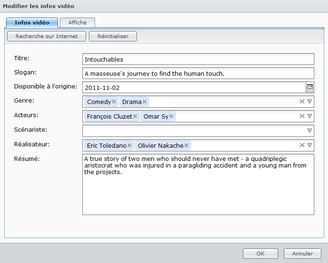
Task: Remove the Drama genre tag
Action: (x=144, y=102)
